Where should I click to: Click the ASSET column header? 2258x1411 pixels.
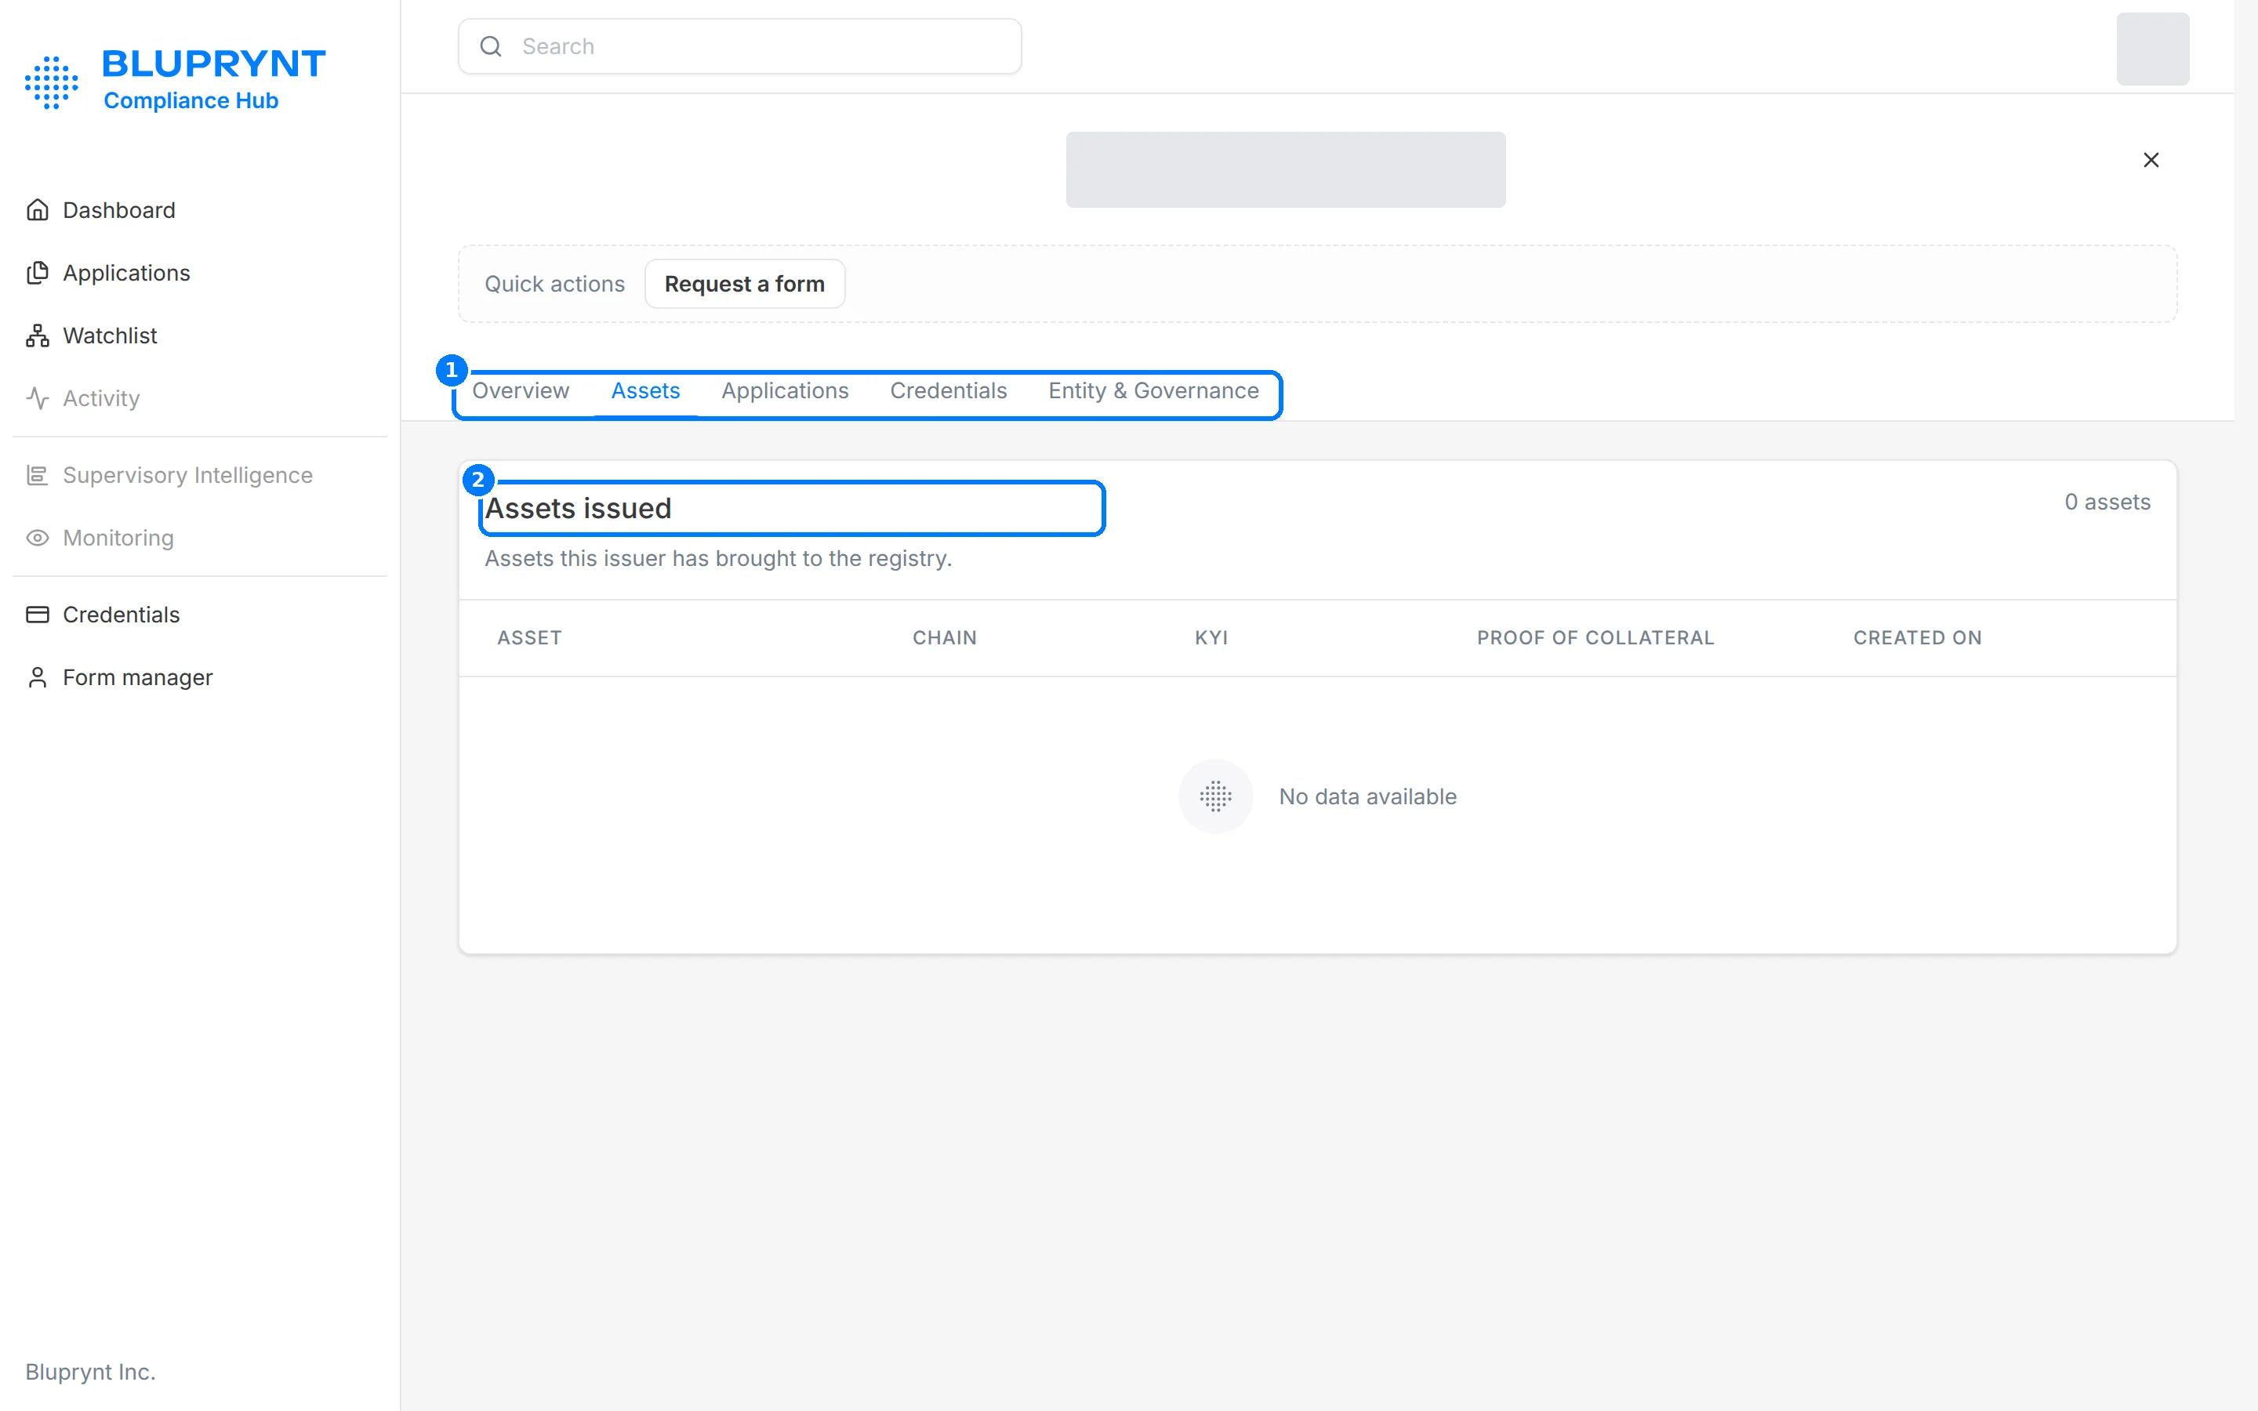click(x=529, y=637)
